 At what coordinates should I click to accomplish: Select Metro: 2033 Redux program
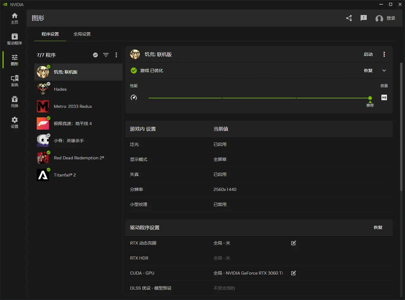pos(78,106)
